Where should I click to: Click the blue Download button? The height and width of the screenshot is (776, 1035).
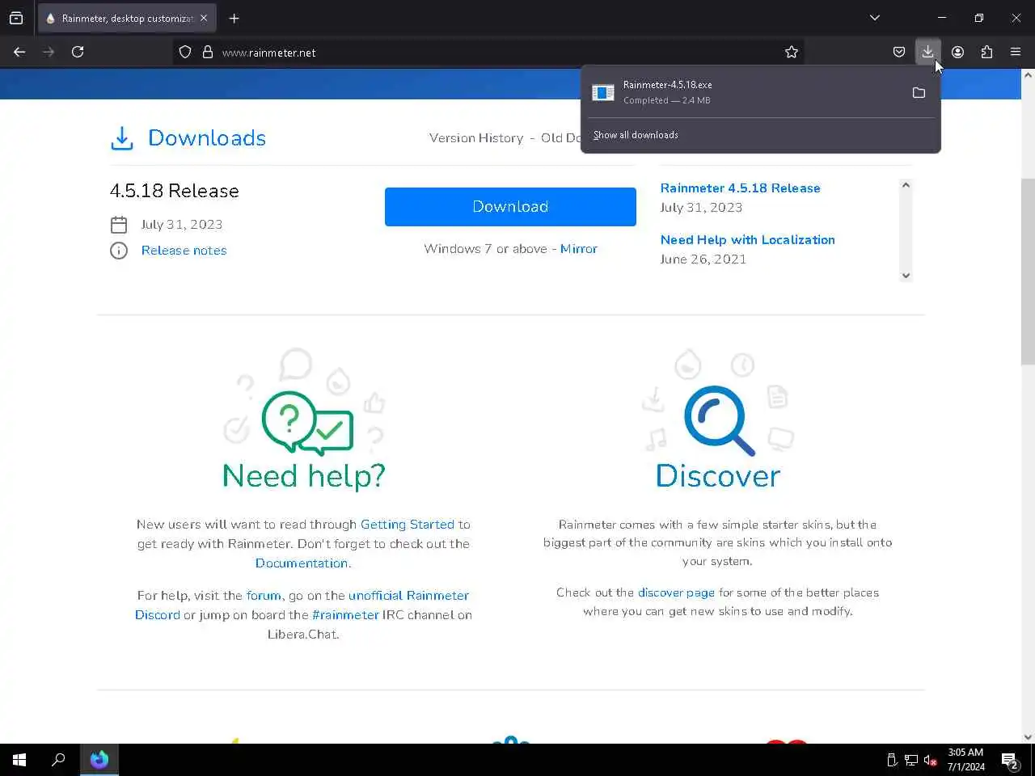(510, 207)
